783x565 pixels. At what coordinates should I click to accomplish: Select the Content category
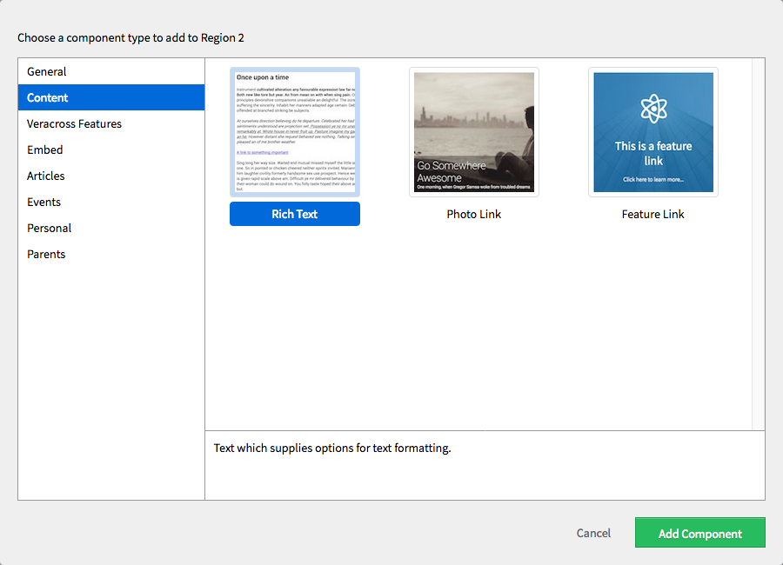(110, 97)
